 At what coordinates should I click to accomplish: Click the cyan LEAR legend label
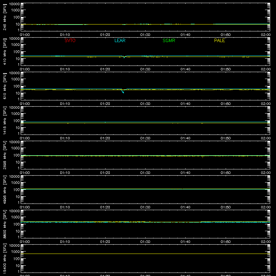click(120, 40)
